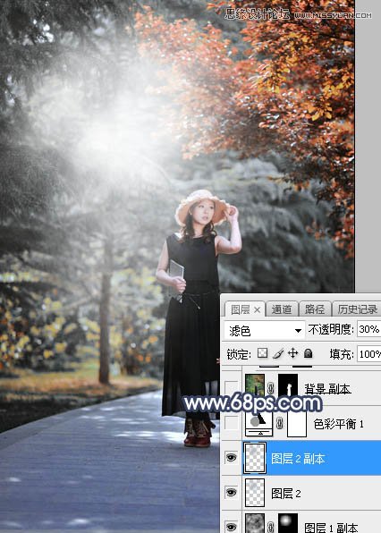Switch to the 通道 tab

pyautogui.click(x=282, y=309)
